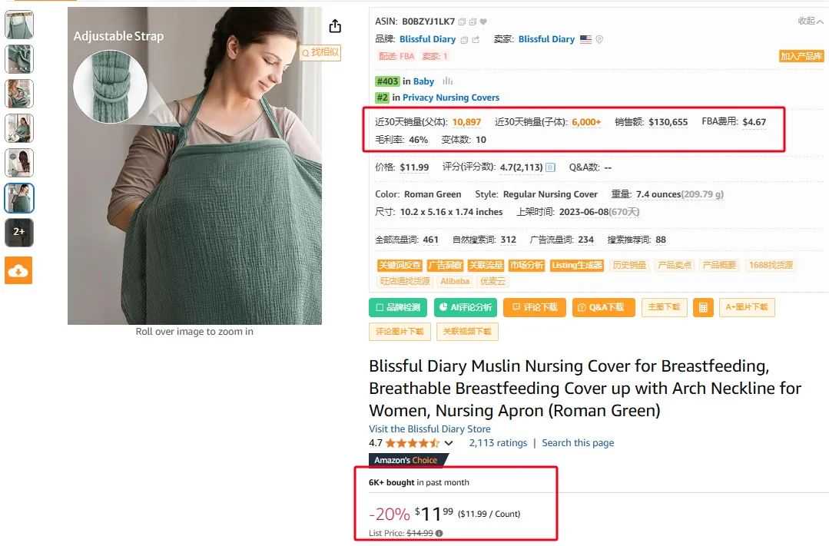This screenshot has height=546, width=829.
Task: Select the first product thumbnail image
Action: click(x=19, y=25)
